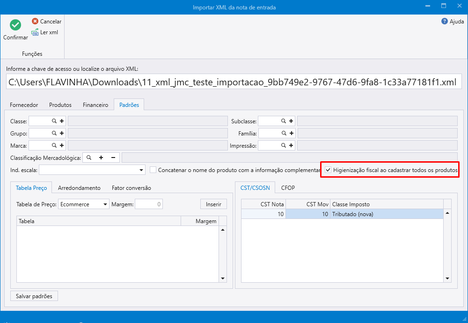Enable concatenar nome do produto checkbox

[153, 170]
